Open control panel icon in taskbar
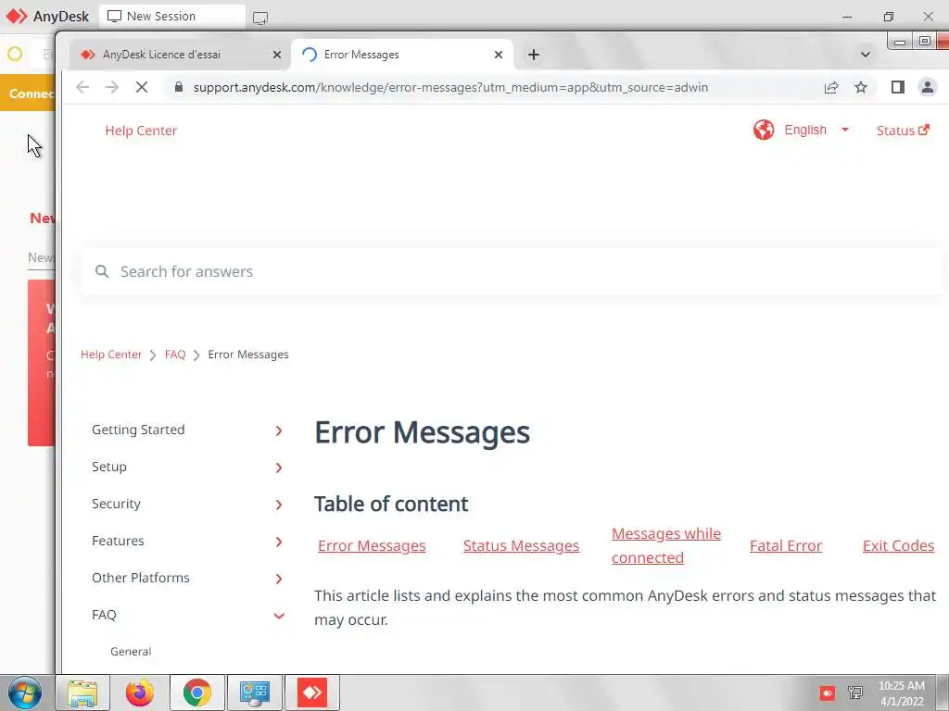This screenshot has height=711, width=949. (x=254, y=692)
